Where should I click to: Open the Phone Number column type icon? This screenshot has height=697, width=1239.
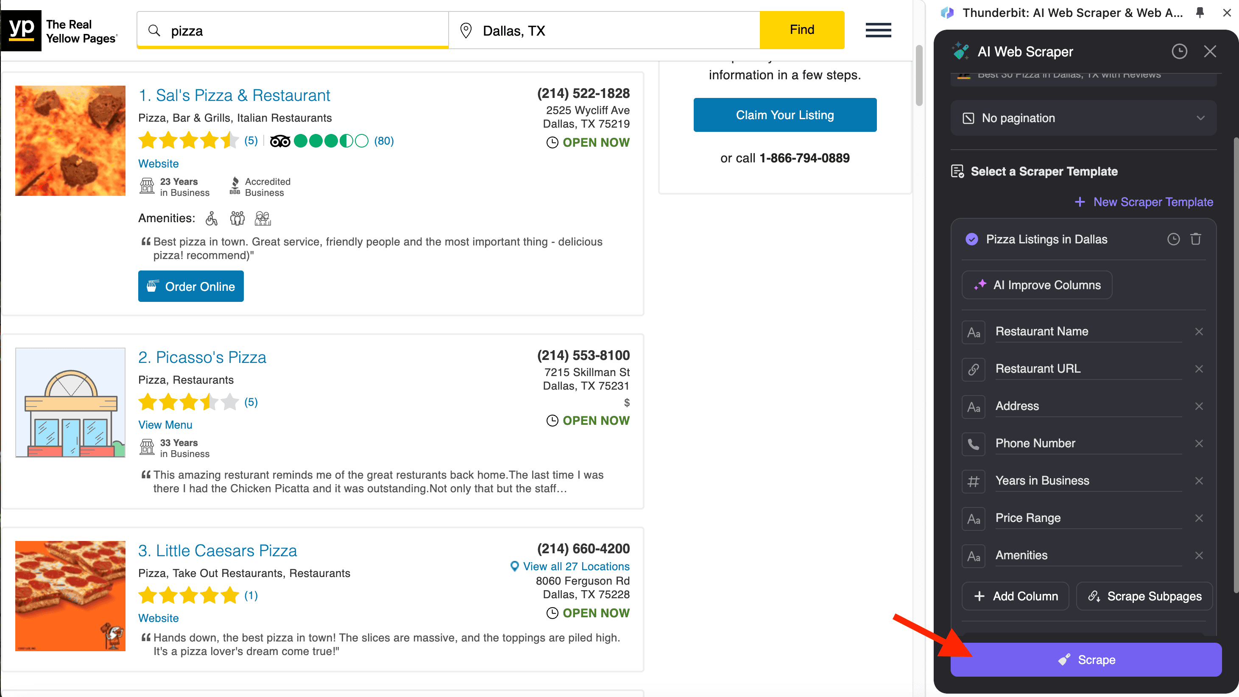(x=973, y=443)
